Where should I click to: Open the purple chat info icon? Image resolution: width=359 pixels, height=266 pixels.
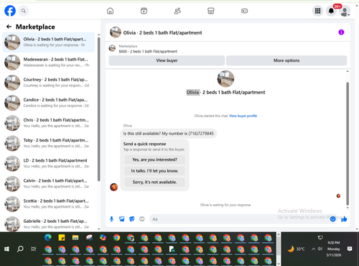tap(341, 32)
